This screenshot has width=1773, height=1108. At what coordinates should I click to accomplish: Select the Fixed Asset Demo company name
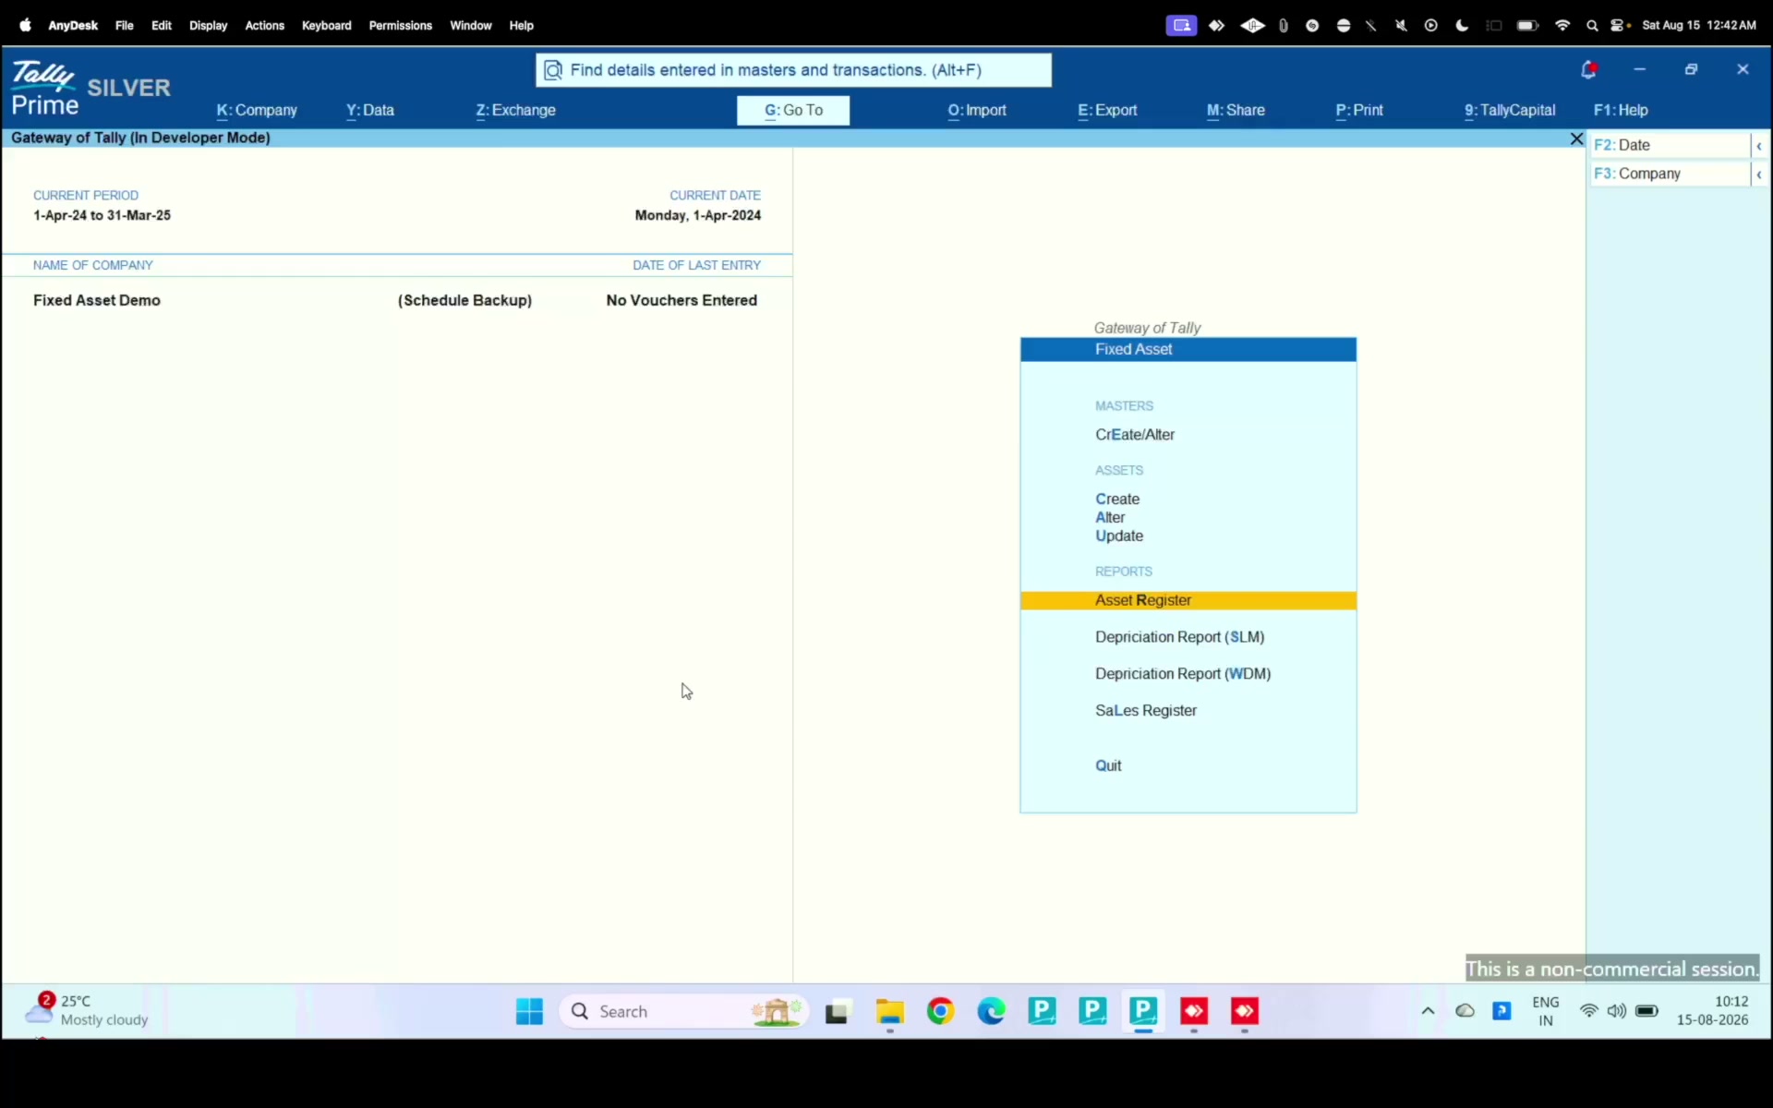tap(97, 301)
